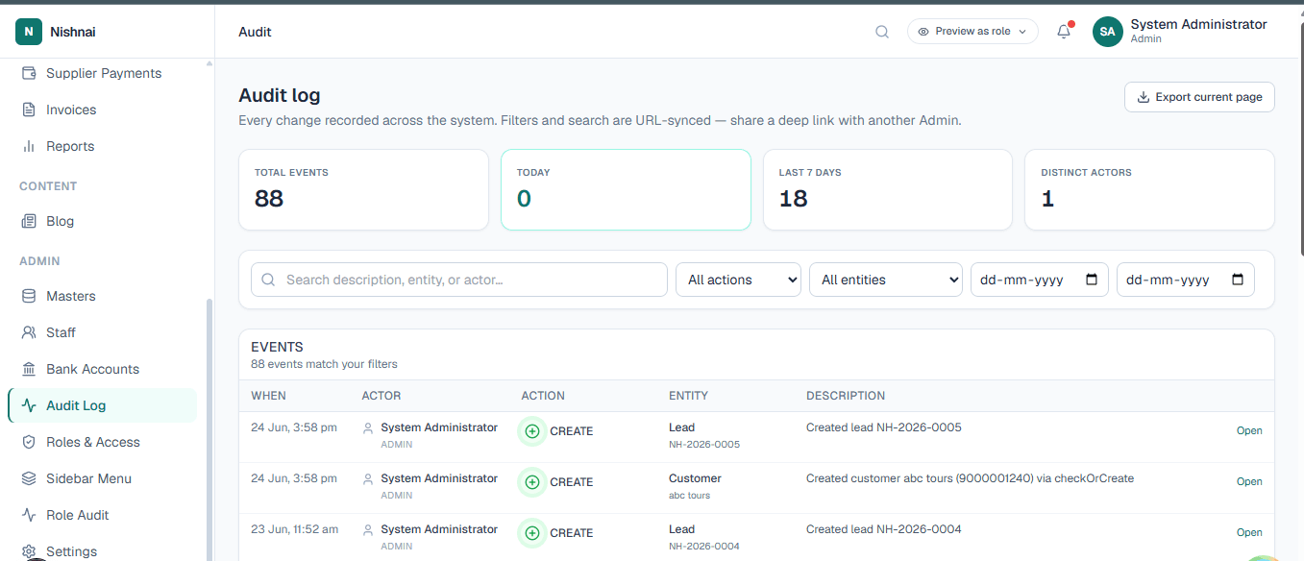Click the Last 7 Days card
1304x561 pixels.
pos(888,189)
